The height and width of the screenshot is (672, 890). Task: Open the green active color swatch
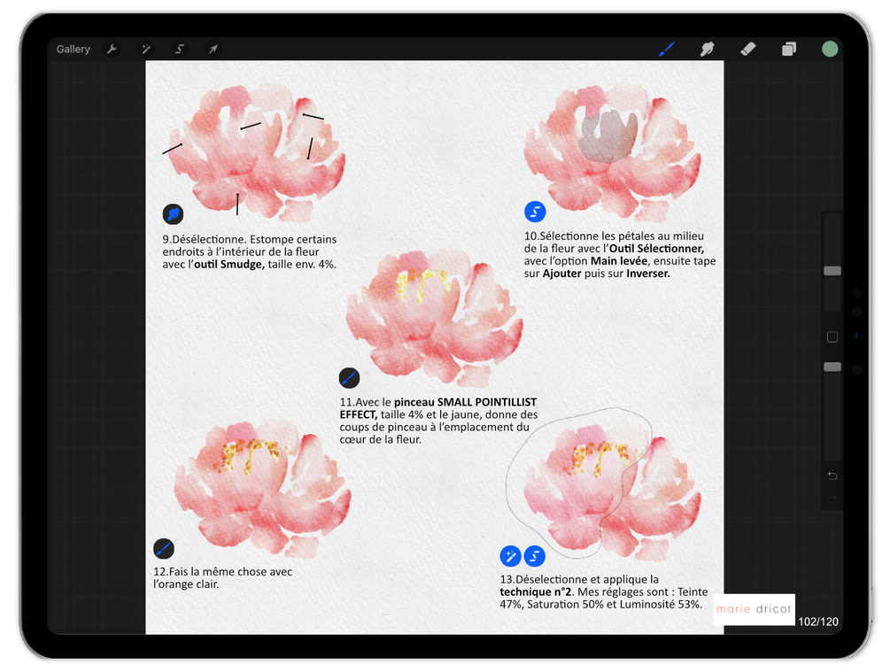pyautogui.click(x=830, y=49)
